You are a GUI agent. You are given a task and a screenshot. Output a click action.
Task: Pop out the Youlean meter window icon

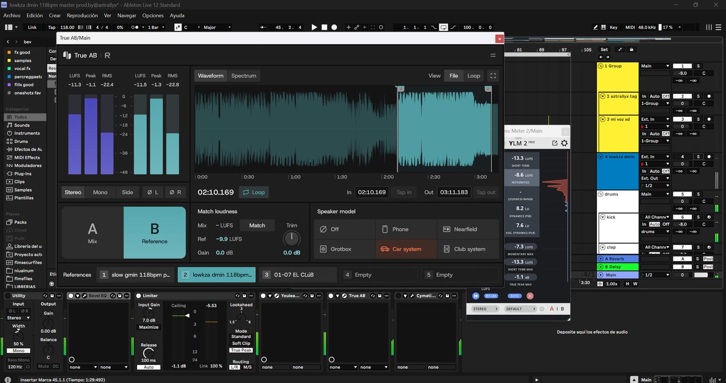555,143
